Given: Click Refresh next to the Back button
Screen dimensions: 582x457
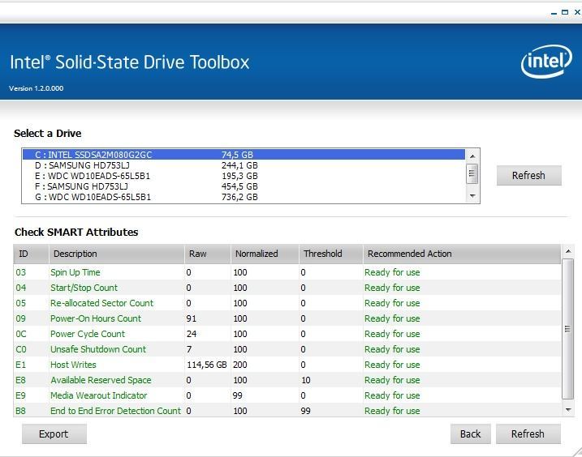Looking at the screenshot, I should (528, 434).
